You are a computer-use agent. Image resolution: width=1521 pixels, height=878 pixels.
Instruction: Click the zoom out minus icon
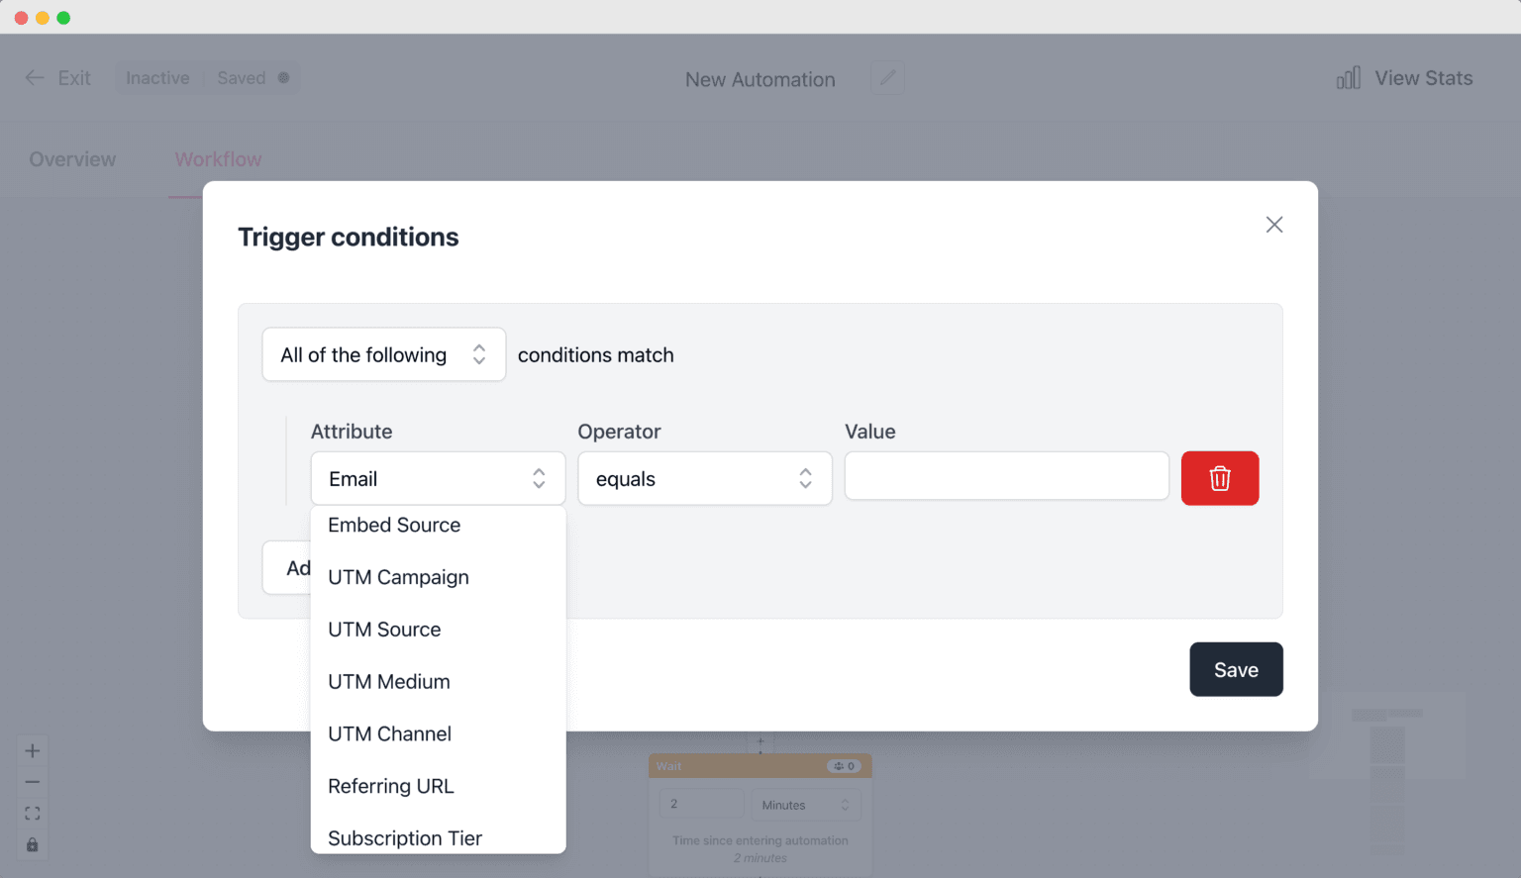(33, 782)
